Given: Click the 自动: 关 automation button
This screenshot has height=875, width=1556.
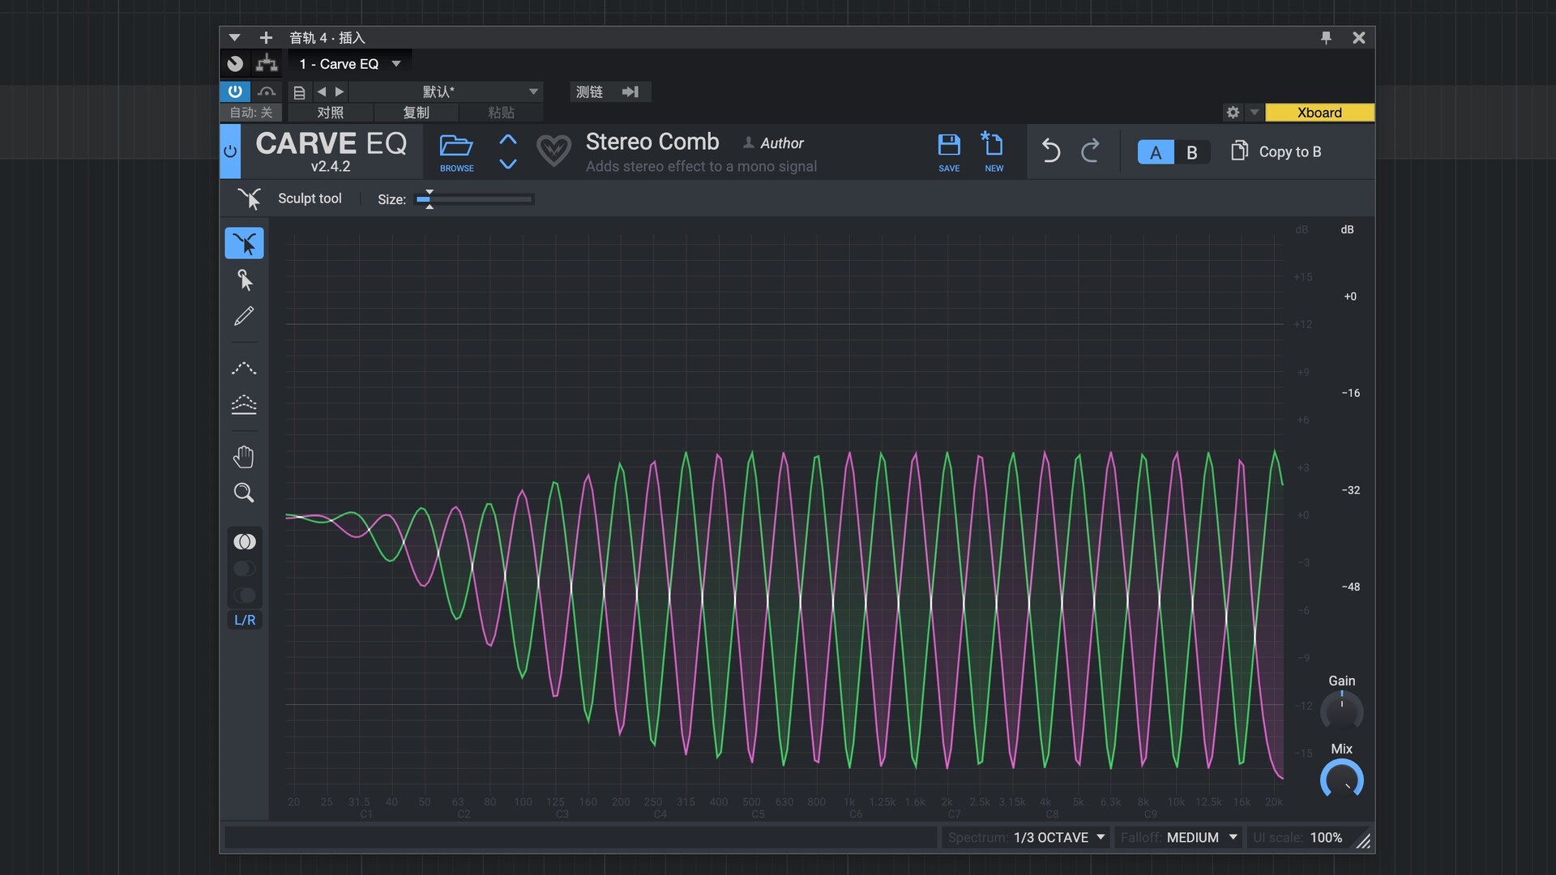Looking at the screenshot, I should (251, 113).
